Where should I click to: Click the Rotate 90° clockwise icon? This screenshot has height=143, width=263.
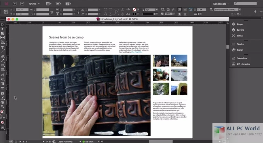click(105, 9)
